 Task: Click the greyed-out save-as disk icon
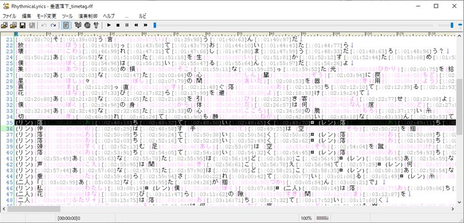[x=32, y=25]
